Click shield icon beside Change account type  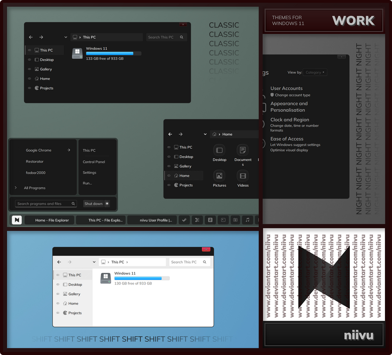tap(272, 95)
